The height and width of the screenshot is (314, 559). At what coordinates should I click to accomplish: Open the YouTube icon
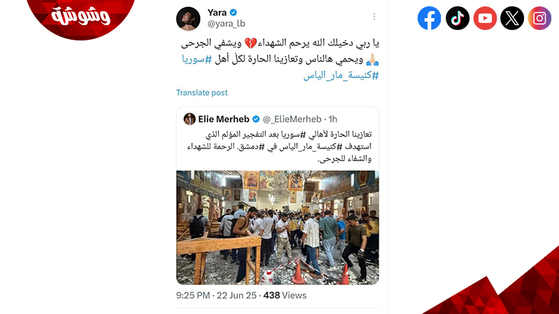[x=485, y=18]
